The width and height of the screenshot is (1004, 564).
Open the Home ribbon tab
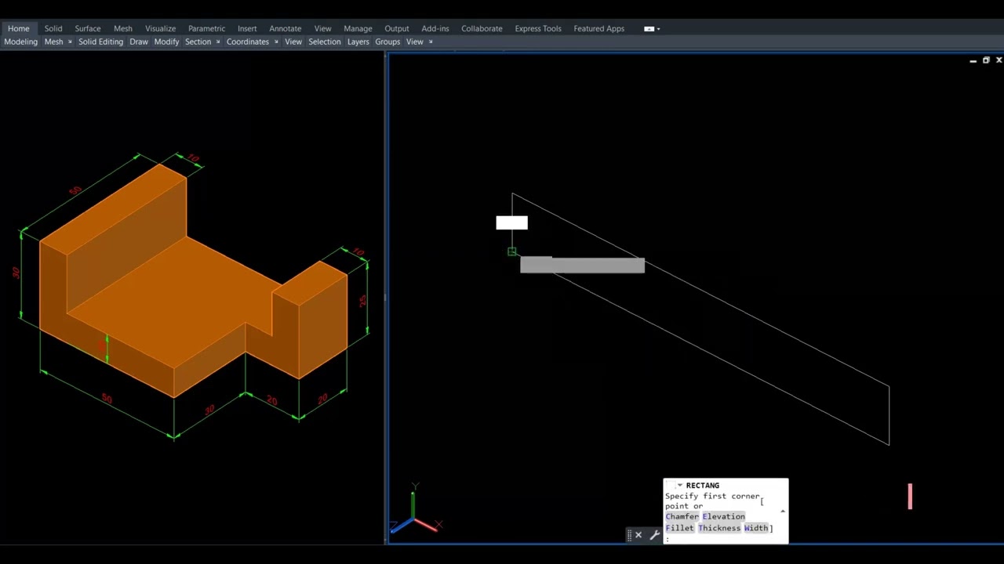coord(18,28)
